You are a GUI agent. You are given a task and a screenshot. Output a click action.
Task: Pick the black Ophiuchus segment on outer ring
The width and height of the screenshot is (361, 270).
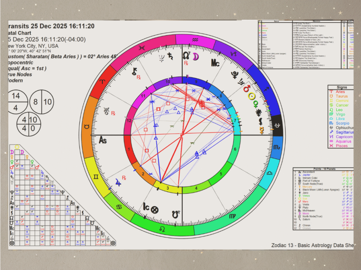point(277,126)
